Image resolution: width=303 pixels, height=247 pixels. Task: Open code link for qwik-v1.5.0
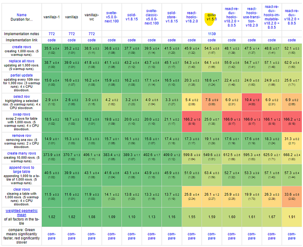(212, 40)
